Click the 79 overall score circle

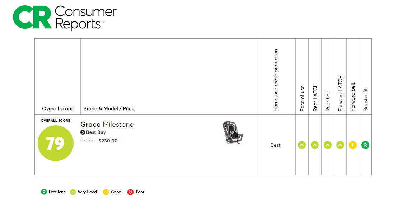coord(56,143)
